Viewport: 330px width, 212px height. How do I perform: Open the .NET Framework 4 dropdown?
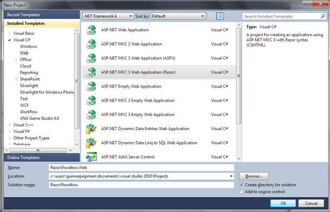pyautogui.click(x=108, y=16)
